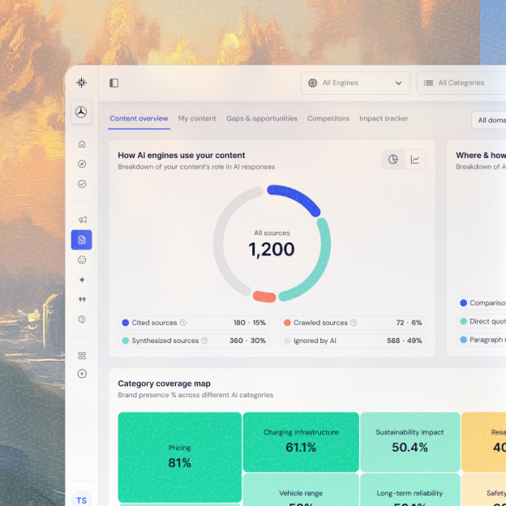This screenshot has width=506, height=506.
Task: Click the orange Crawled donut segment
Action: pos(264,297)
